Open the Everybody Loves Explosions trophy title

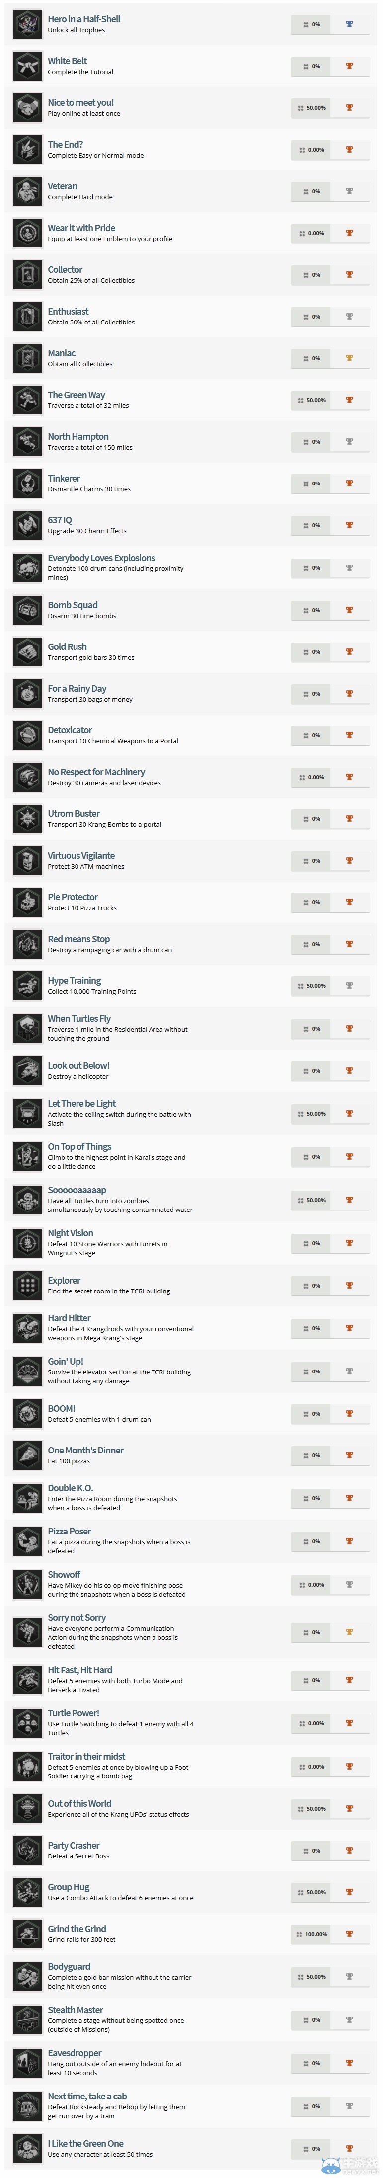click(x=101, y=558)
